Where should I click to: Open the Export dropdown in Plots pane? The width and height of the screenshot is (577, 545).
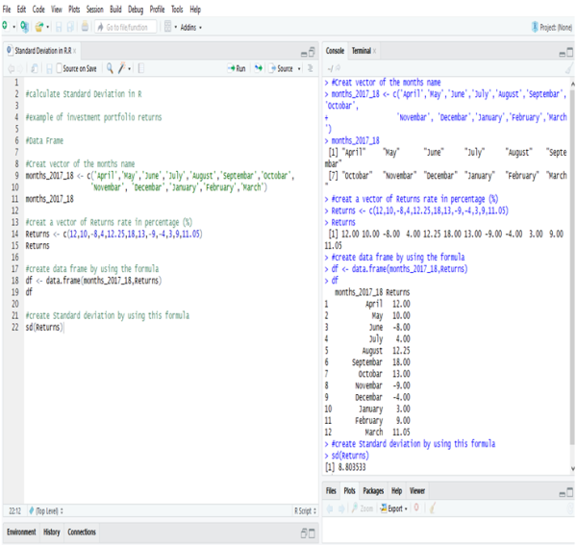pyautogui.click(x=397, y=507)
